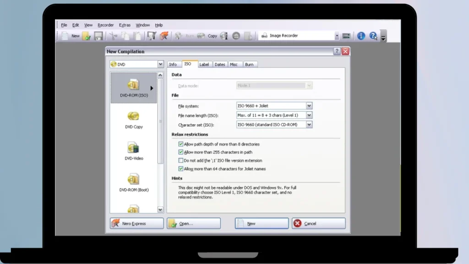This screenshot has height=264, width=469.
Task: Check Do not add ';1' ISO version extension
Action: click(180, 160)
